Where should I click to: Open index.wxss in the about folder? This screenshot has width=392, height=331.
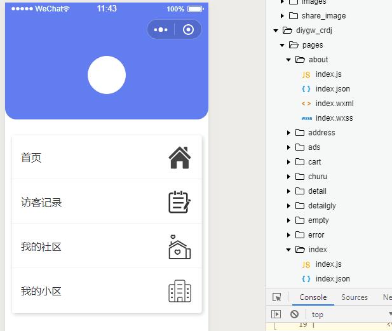[334, 118]
